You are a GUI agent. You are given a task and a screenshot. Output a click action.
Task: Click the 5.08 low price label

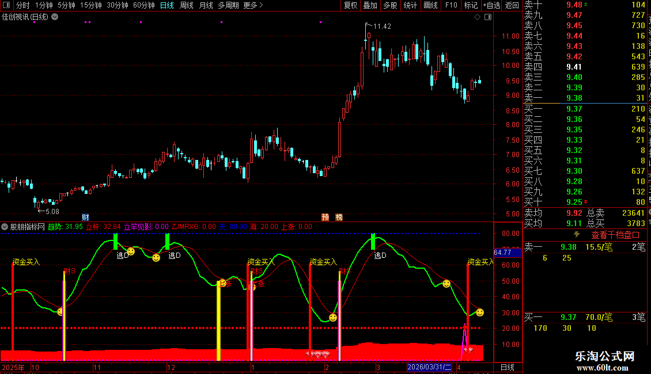(x=52, y=212)
